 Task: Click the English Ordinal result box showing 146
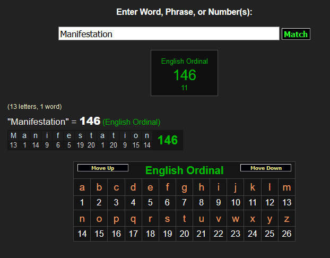tap(184, 73)
